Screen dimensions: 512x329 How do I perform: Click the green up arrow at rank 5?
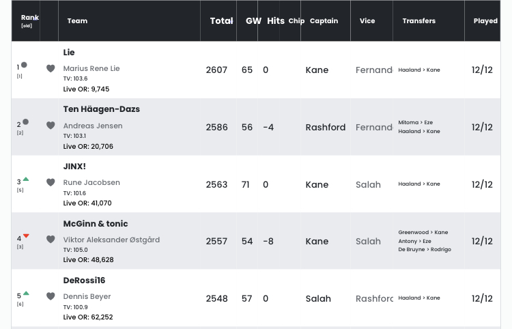click(x=26, y=293)
